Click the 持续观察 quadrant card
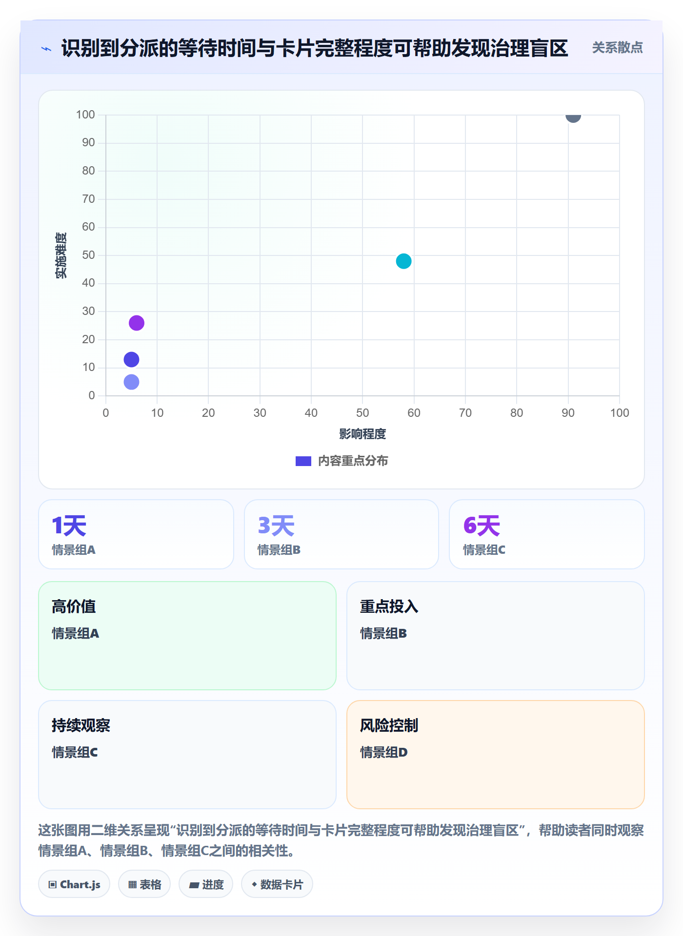The width and height of the screenshot is (683, 936). coord(187,755)
